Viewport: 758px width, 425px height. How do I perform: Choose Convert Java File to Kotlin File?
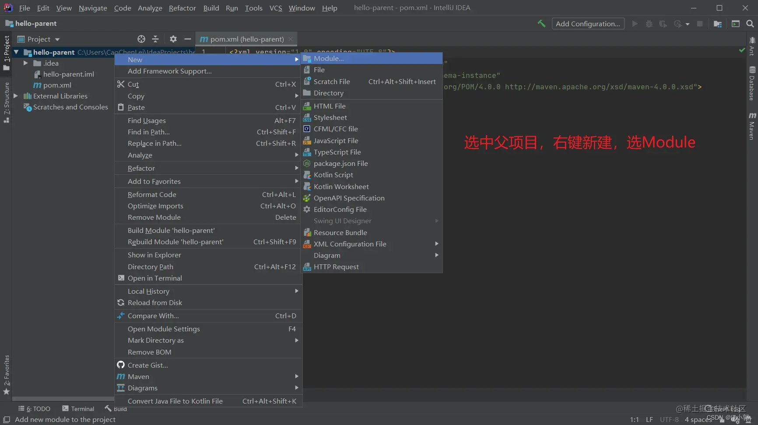tap(208, 401)
